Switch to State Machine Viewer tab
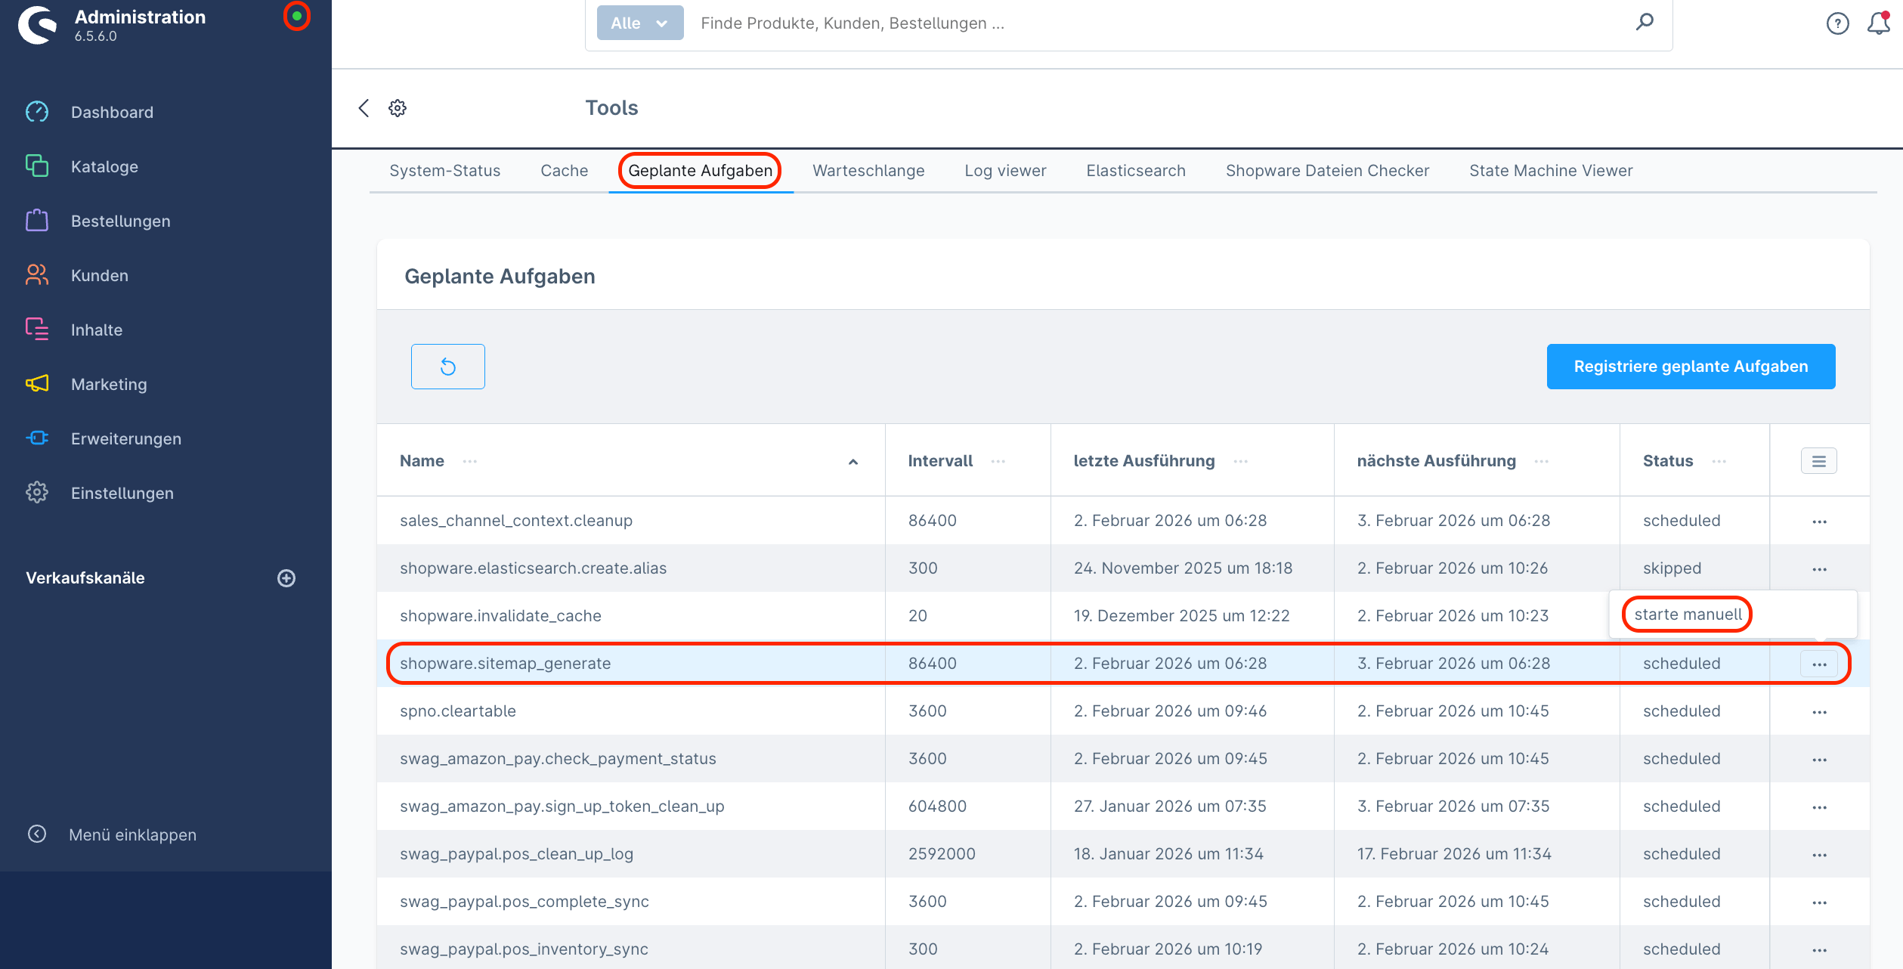The height and width of the screenshot is (969, 1903). coord(1551,171)
